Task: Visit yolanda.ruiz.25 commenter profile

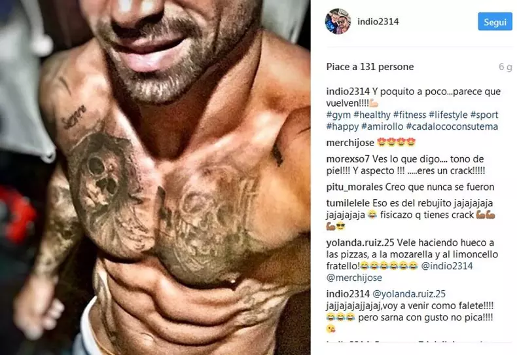Action: pos(361,243)
